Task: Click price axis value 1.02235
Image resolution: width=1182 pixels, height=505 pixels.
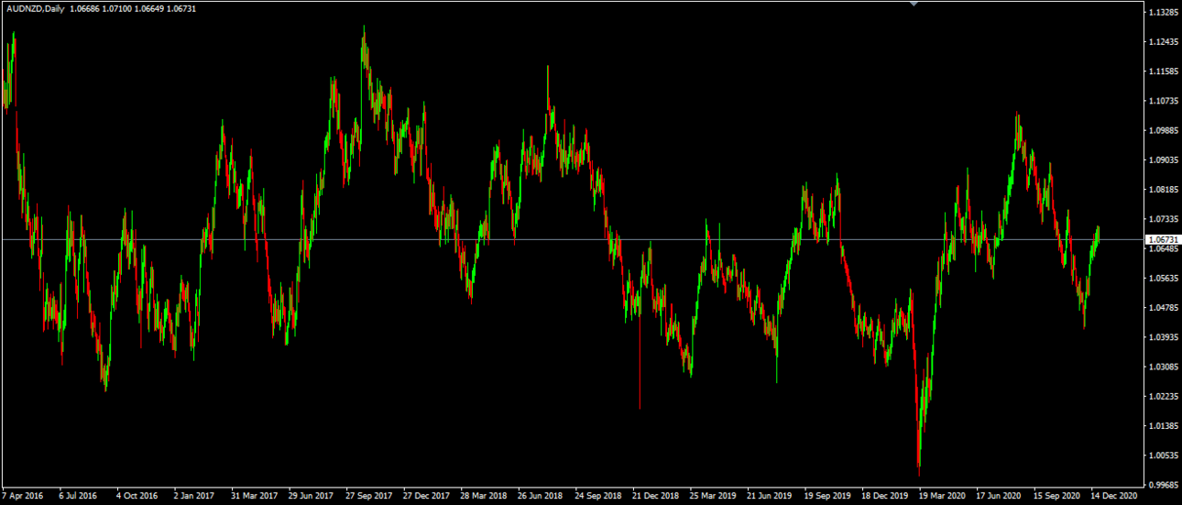Action: coord(1162,396)
